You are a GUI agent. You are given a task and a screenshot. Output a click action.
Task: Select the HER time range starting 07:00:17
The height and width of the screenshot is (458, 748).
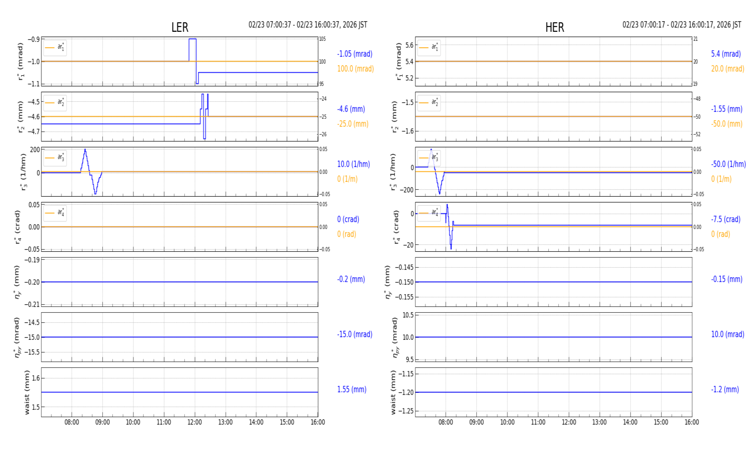coord(682,25)
